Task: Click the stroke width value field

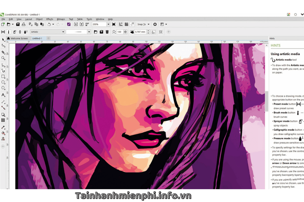Action: pos(140,32)
